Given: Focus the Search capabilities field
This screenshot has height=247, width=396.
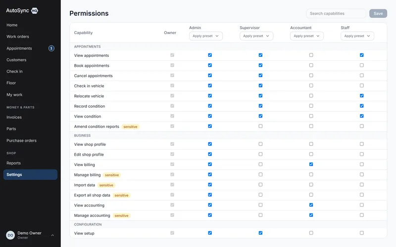Looking at the screenshot, I should [x=336, y=13].
